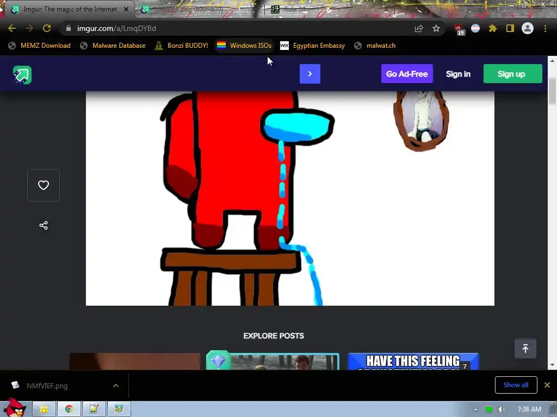Open the striped flag extension icon
This screenshot has width=557, height=417.
(x=475, y=28)
